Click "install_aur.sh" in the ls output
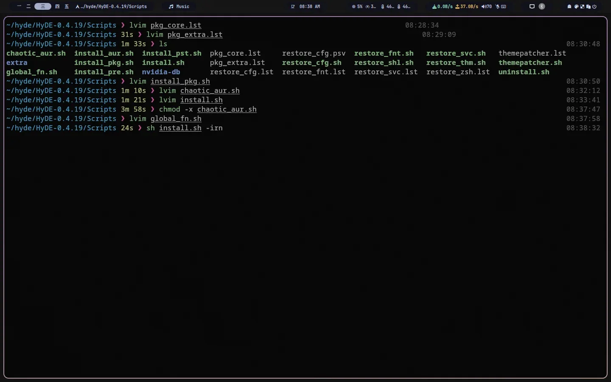The height and width of the screenshot is (382, 611). coord(104,53)
